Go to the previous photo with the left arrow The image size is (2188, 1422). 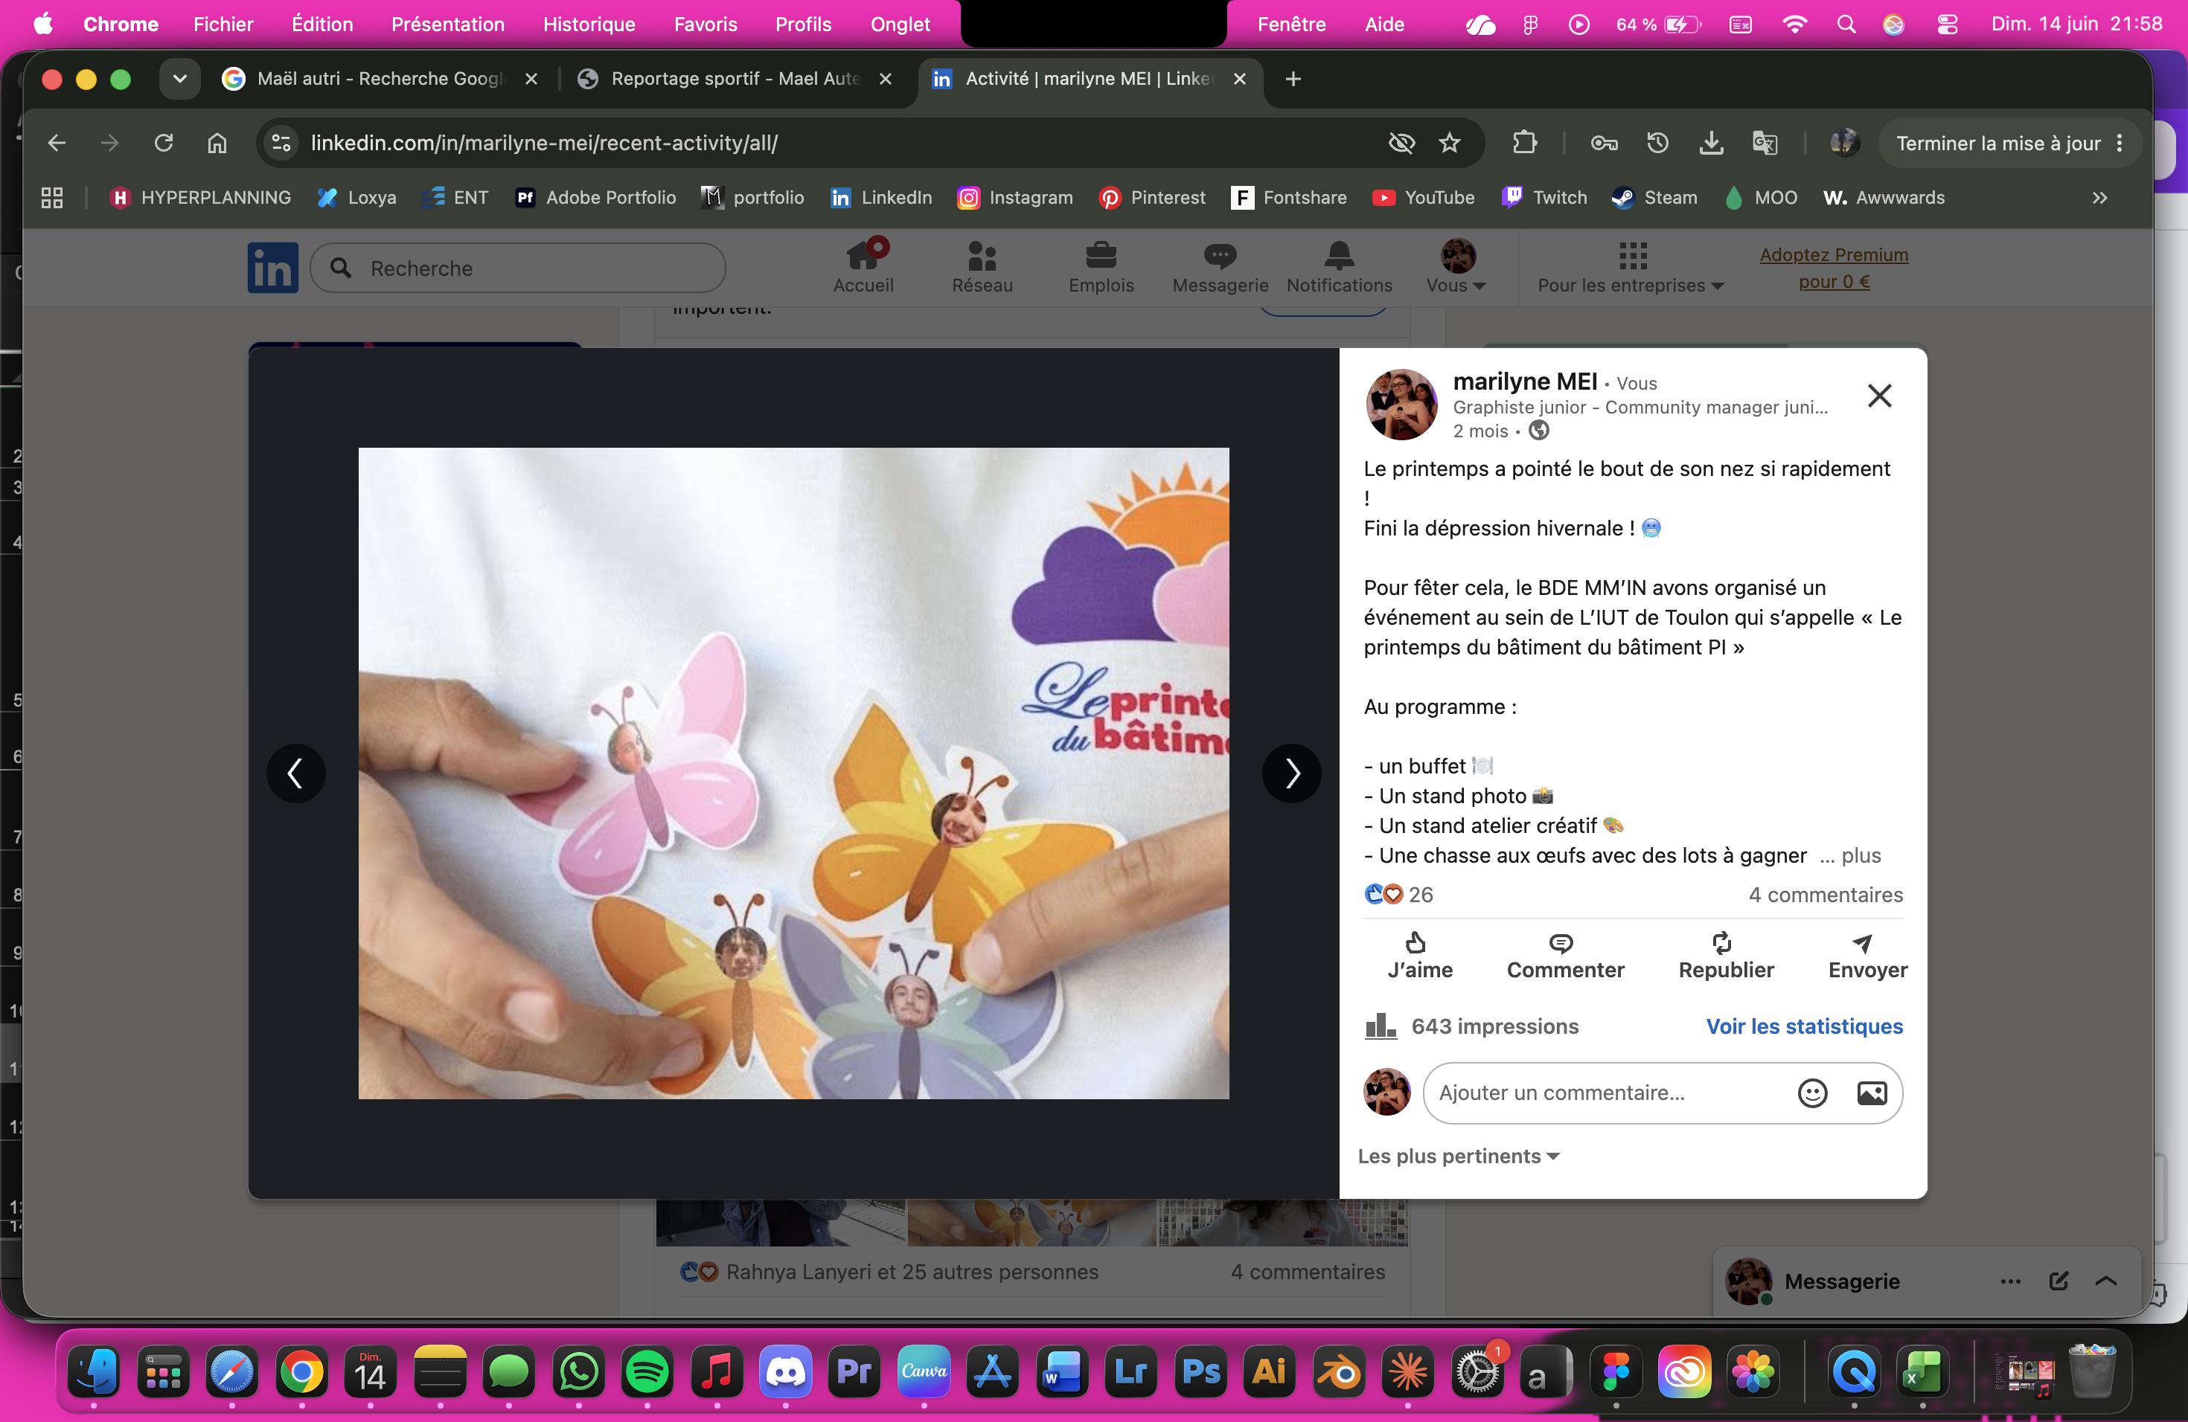pos(295,773)
